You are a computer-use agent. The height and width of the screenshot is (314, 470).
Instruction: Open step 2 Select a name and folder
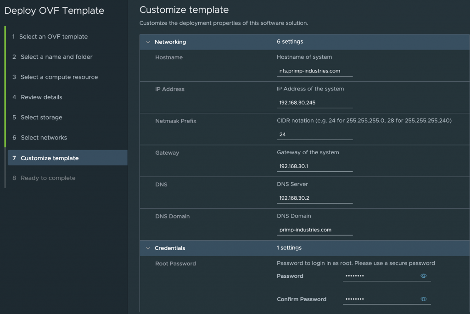[56, 57]
